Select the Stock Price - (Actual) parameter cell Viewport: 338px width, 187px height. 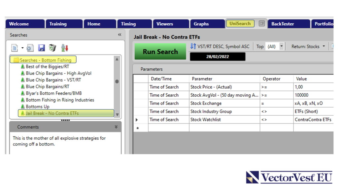click(x=224, y=87)
